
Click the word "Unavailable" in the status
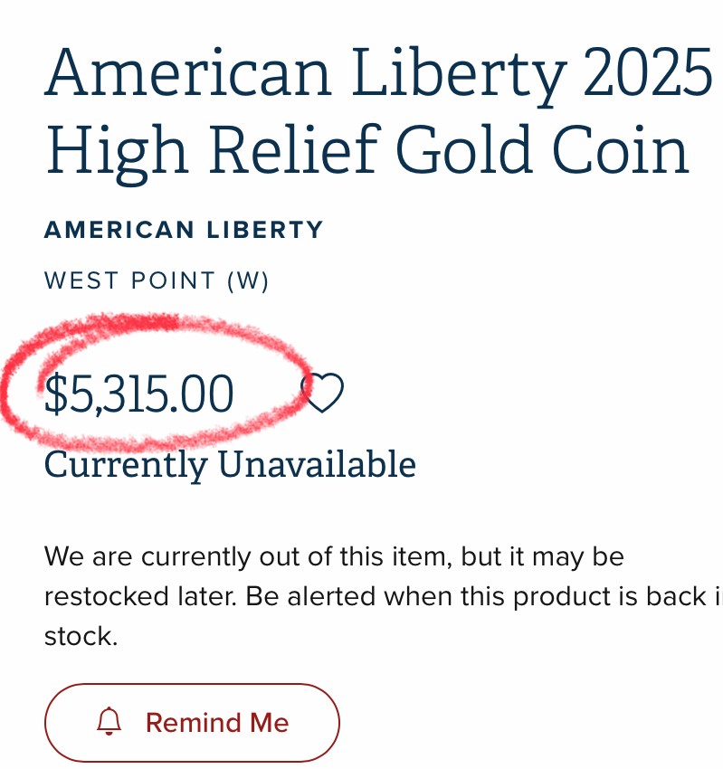(317, 465)
